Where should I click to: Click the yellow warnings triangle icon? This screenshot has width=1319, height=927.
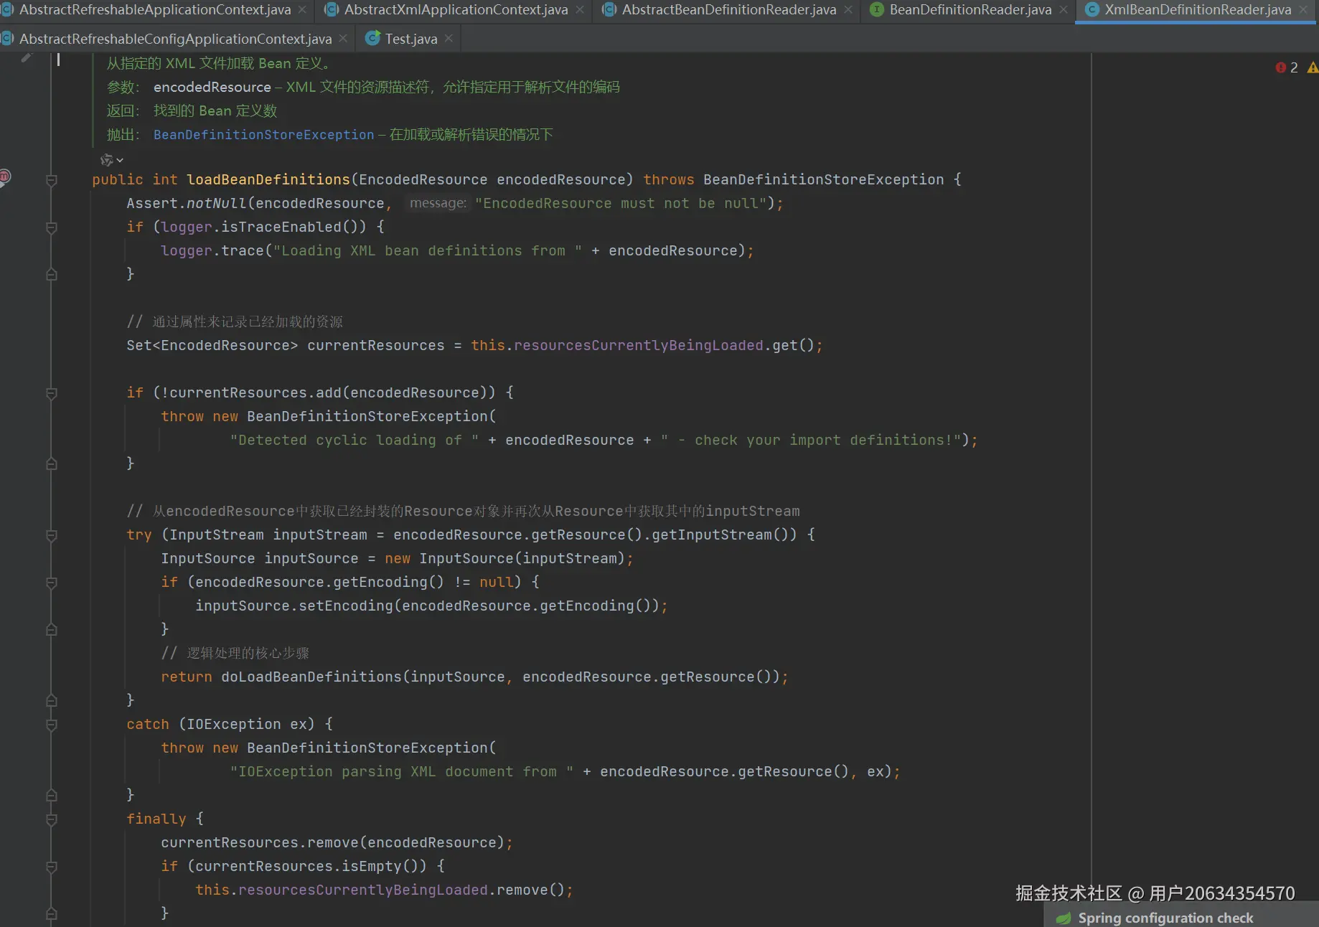[x=1312, y=67]
